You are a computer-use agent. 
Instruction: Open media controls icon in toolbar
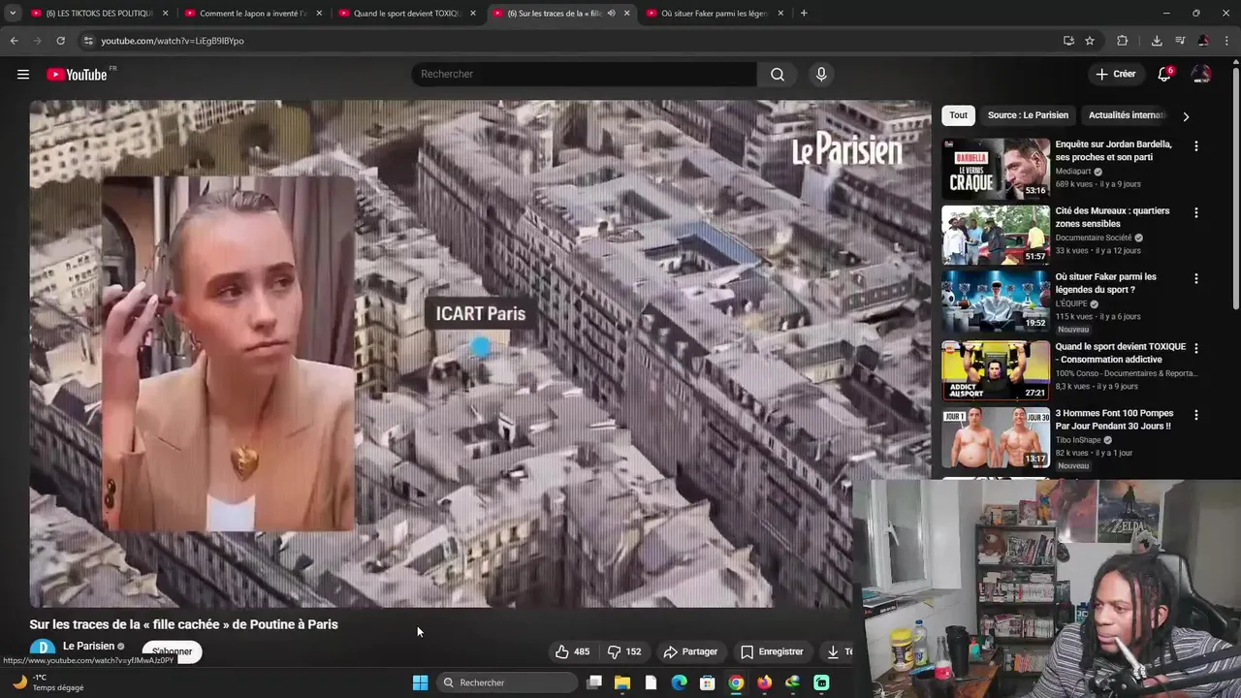click(x=1180, y=41)
